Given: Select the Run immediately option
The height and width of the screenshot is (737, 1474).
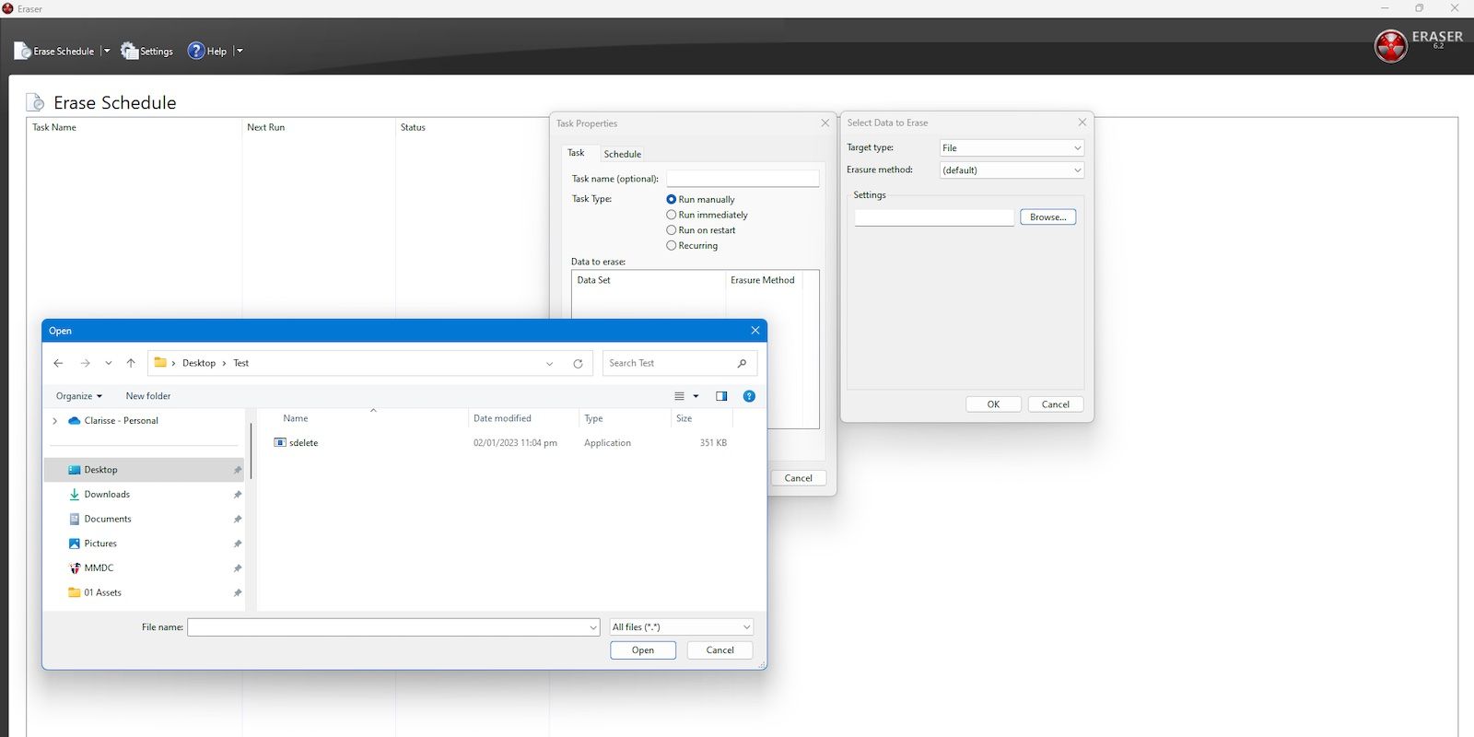Looking at the screenshot, I should [x=707, y=215].
